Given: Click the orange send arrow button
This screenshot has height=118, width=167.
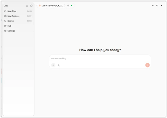Looking at the screenshot, I should pyautogui.click(x=147, y=65).
